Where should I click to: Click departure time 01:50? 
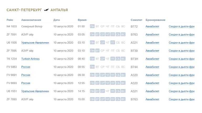pos(81,27)
